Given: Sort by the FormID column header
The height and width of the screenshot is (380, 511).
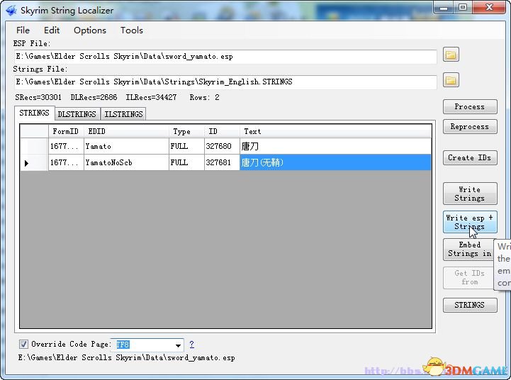Looking at the screenshot, I should [x=66, y=131].
